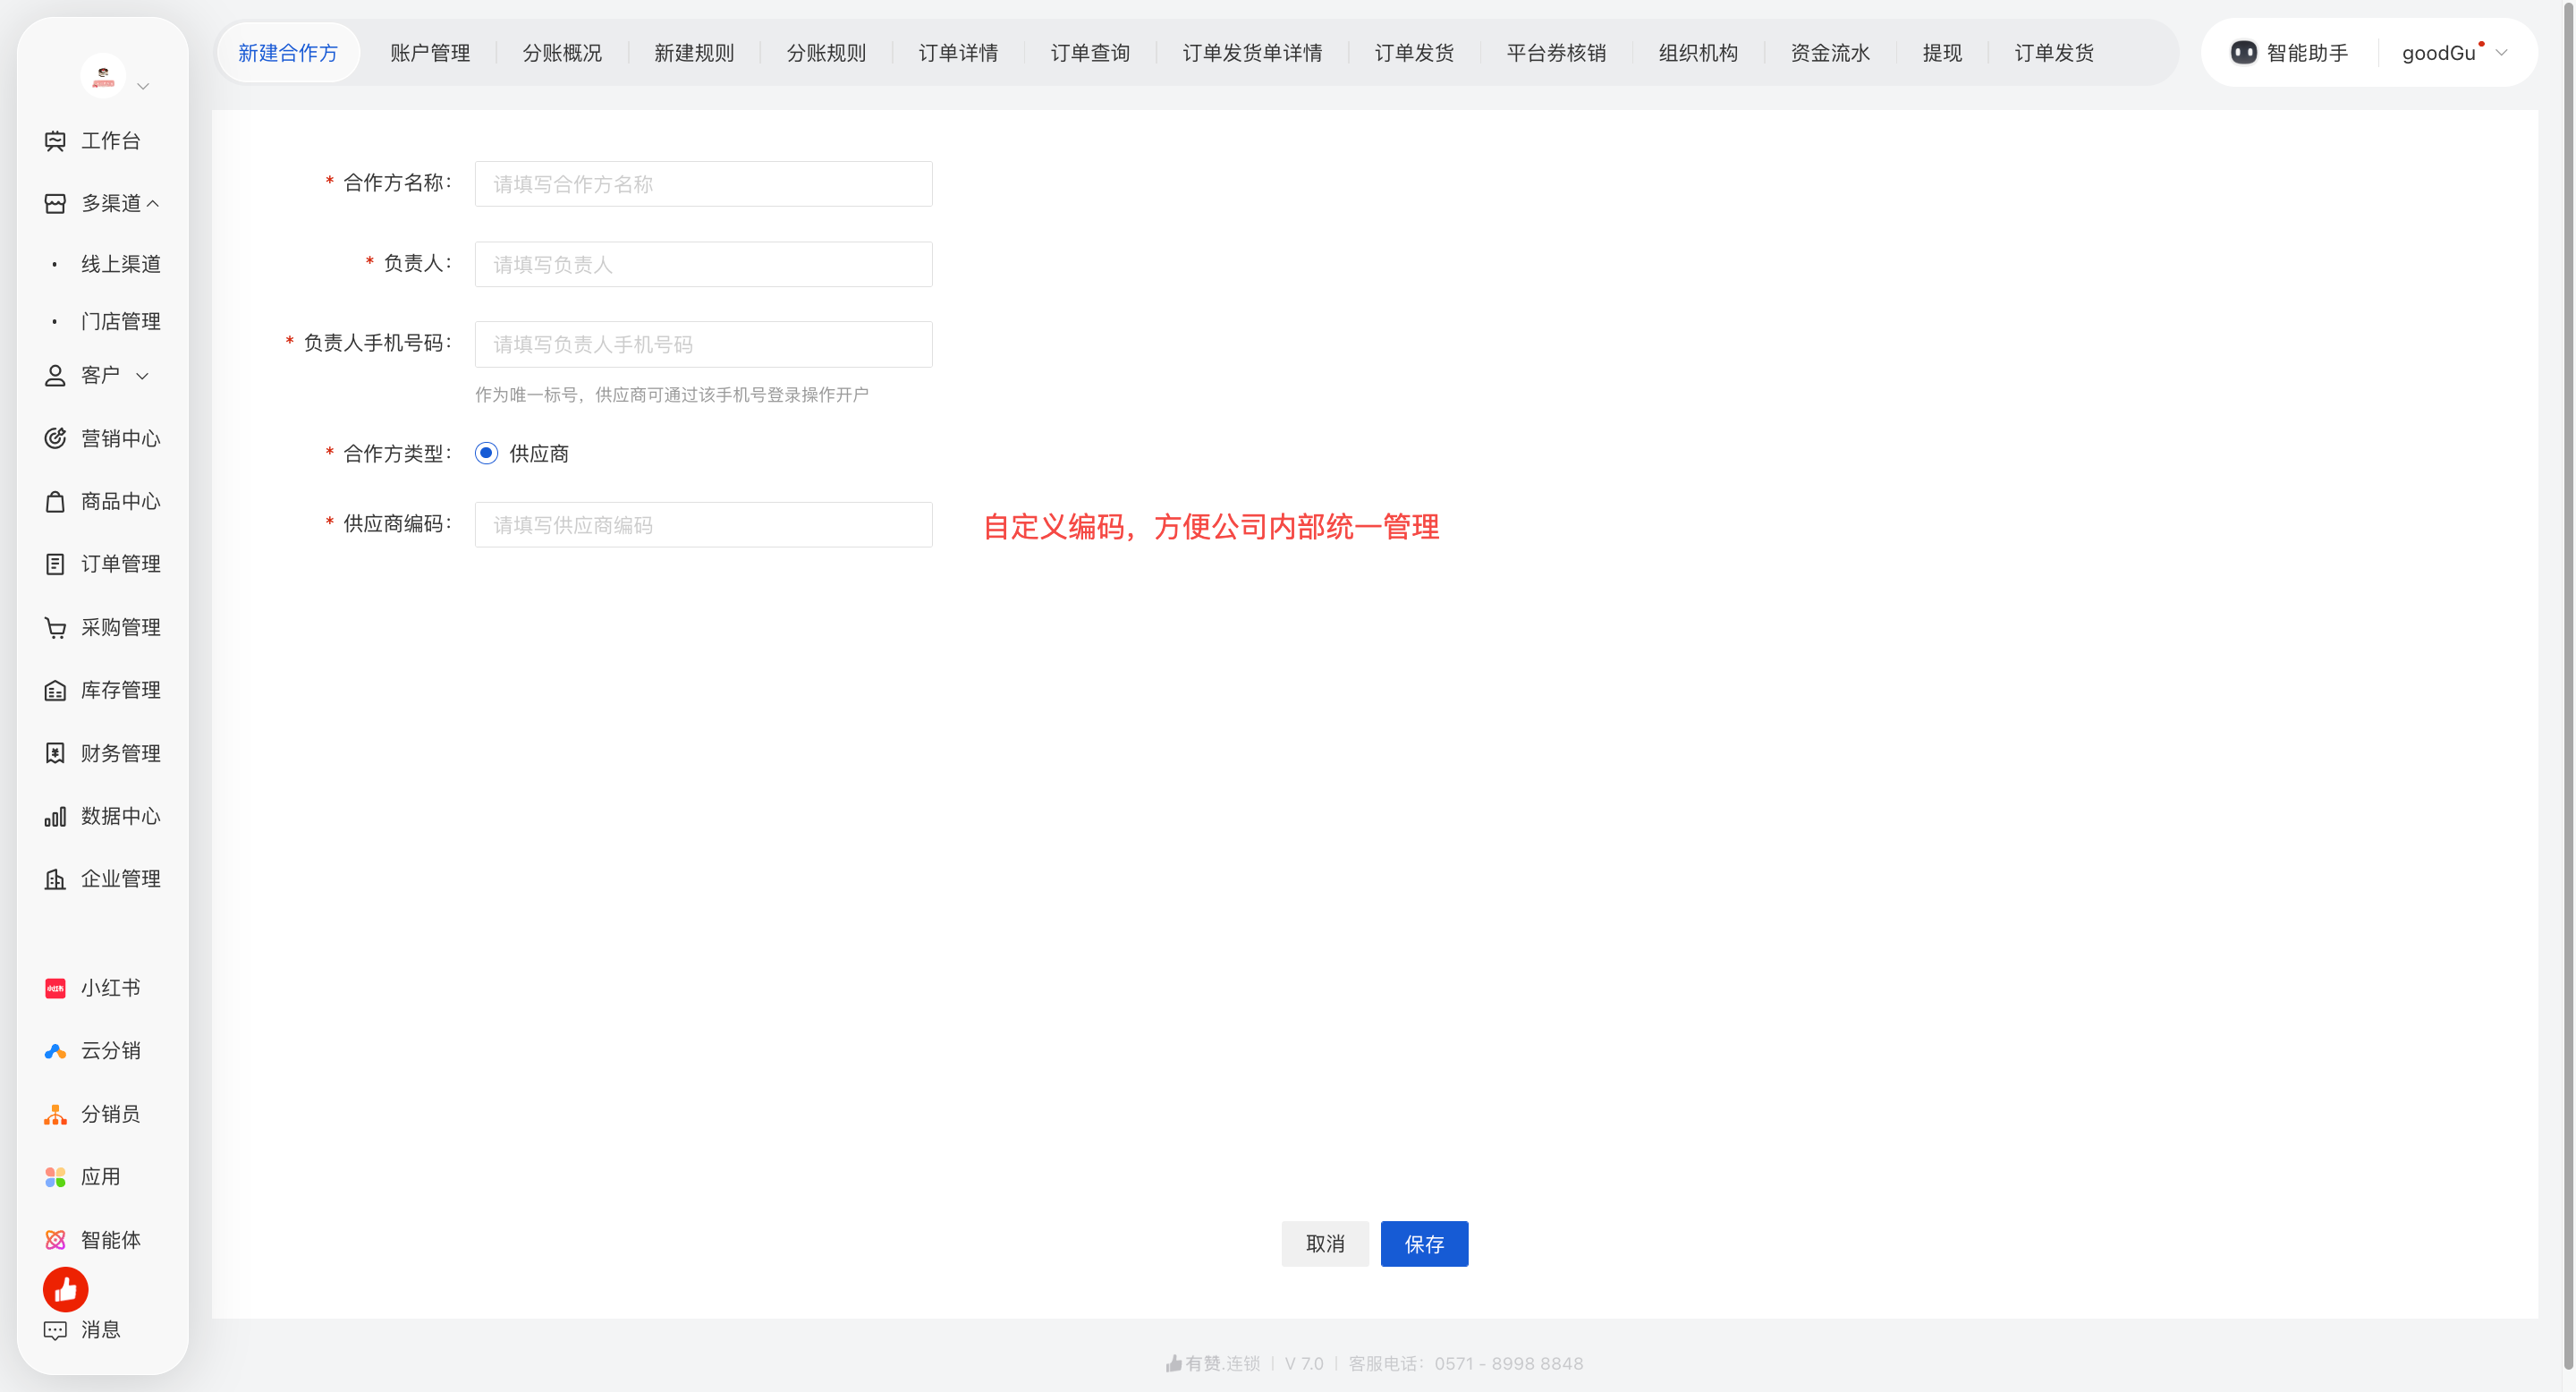Click the 云分销 icon in sidebar
Image resolution: width=2576 pixels, height=1392 pixels.
click(x=55, y=1051)
